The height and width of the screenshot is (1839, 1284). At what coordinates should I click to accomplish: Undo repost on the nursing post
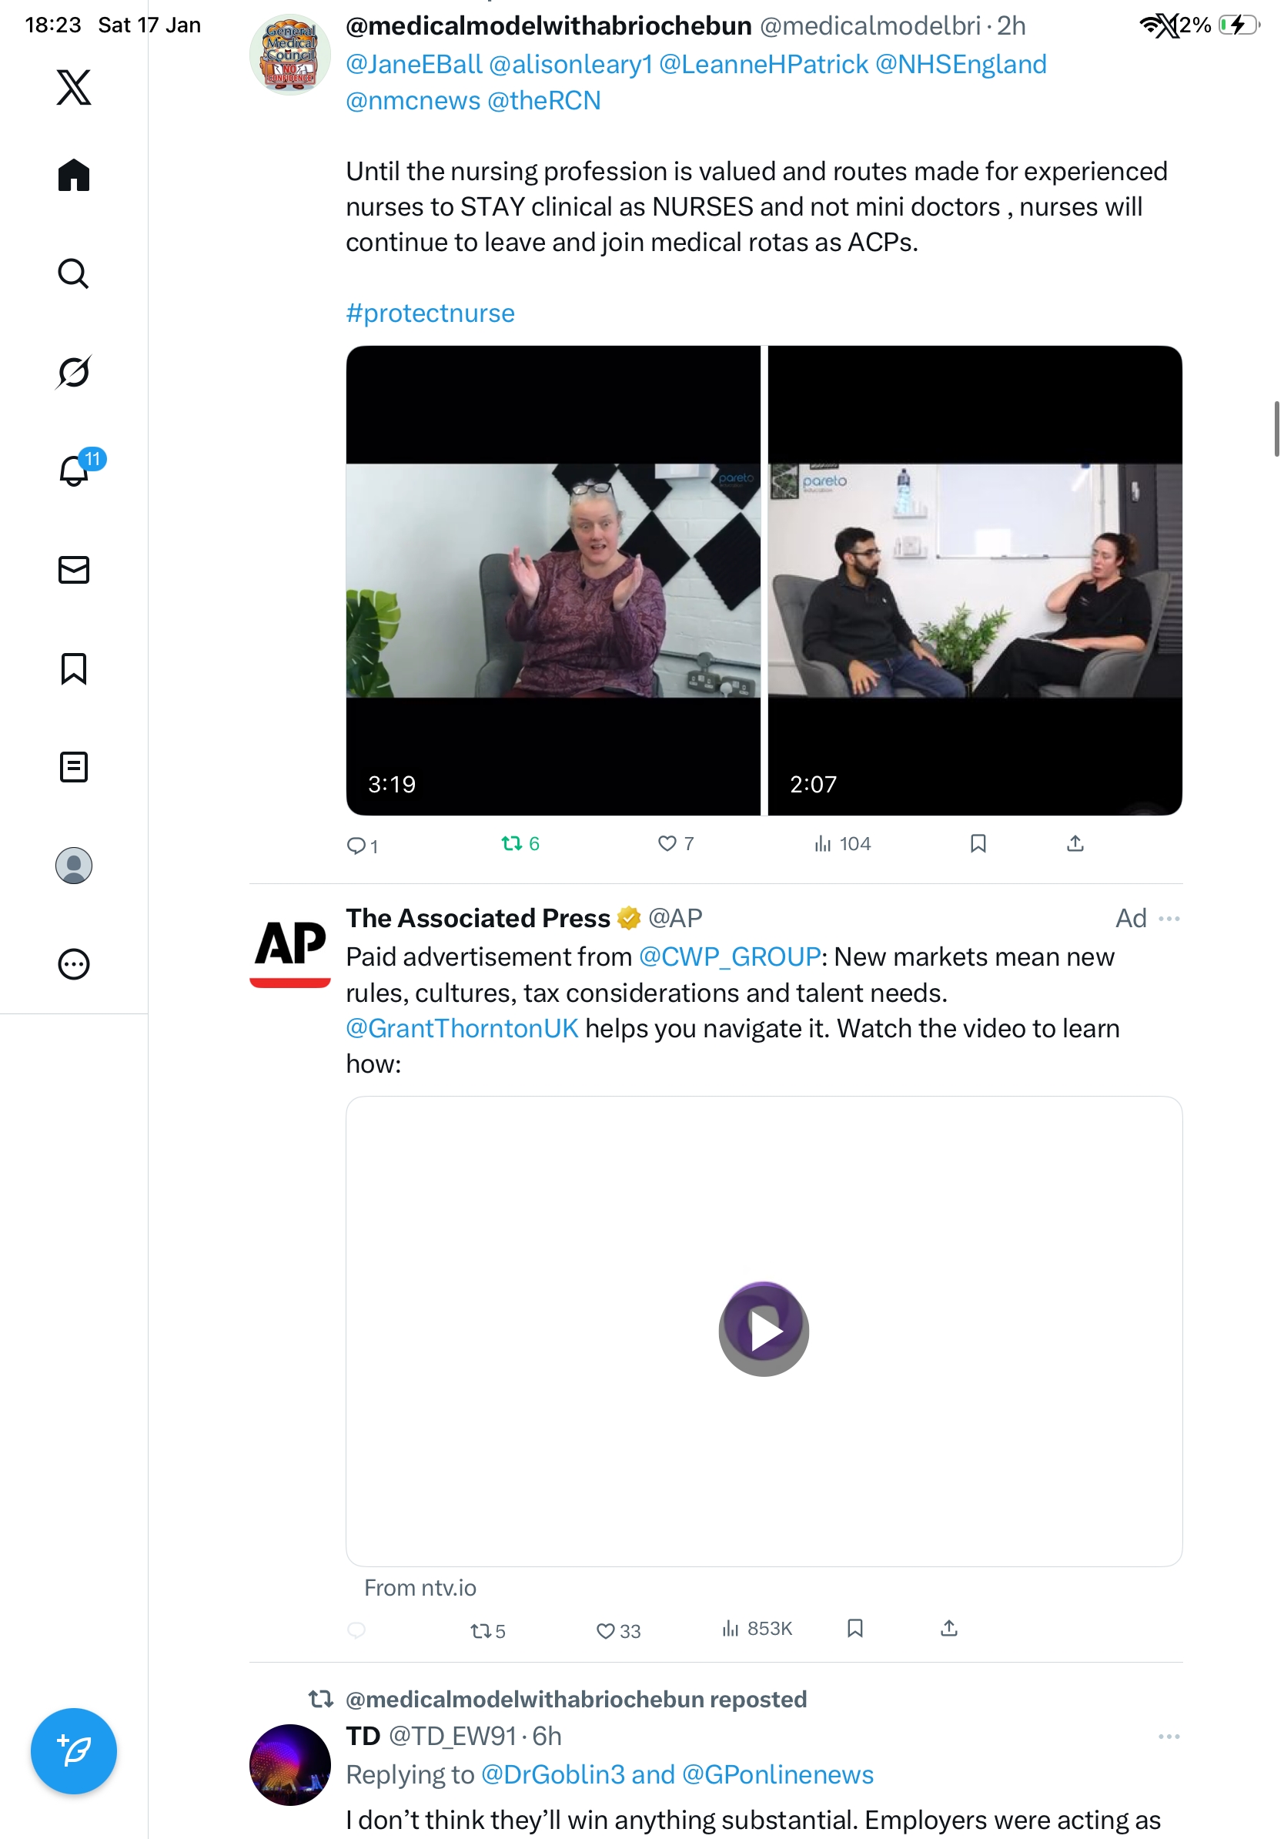coord(511,843)
